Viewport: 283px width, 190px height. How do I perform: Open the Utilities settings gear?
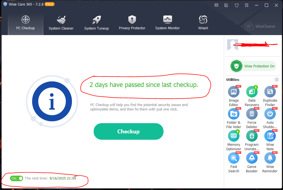click(x=276, y=80)
